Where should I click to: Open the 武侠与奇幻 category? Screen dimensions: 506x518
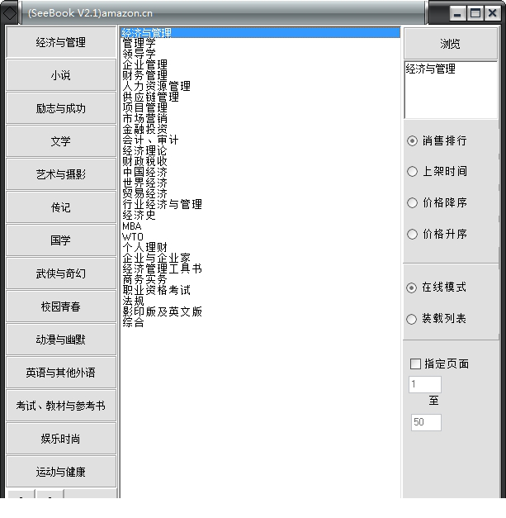(61, 273)
